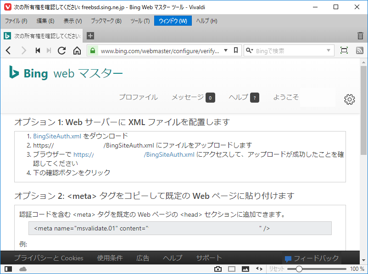
Task: Go to the home page
Action: 77,50
